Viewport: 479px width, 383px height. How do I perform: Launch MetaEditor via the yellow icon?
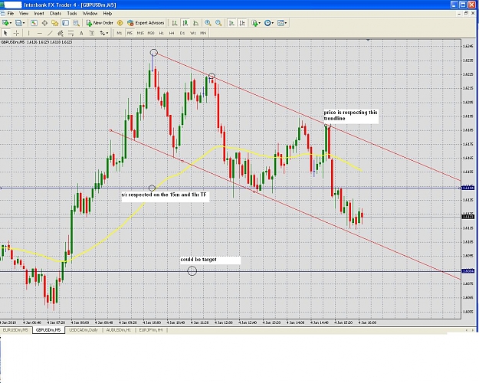click(x=120, y=23)
